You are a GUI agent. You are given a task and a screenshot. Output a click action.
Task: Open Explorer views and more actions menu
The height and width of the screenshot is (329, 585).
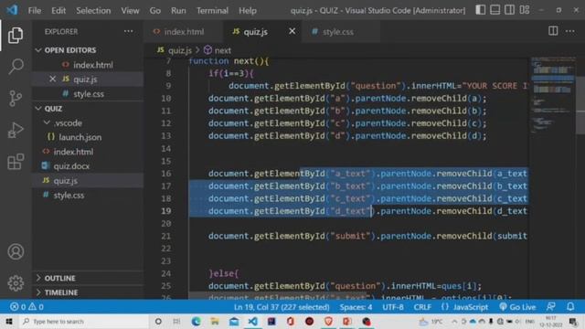[128, 31]
